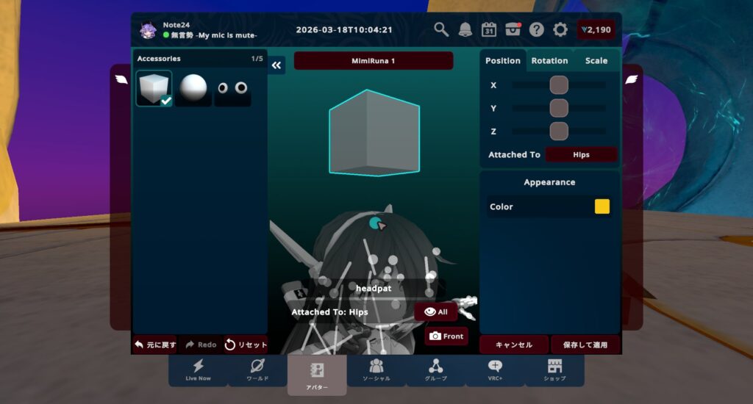The width and height of the screenshot is (753, 404).
Task: Select the cube accessory thumbnail
Action: [x=154, y=88]
